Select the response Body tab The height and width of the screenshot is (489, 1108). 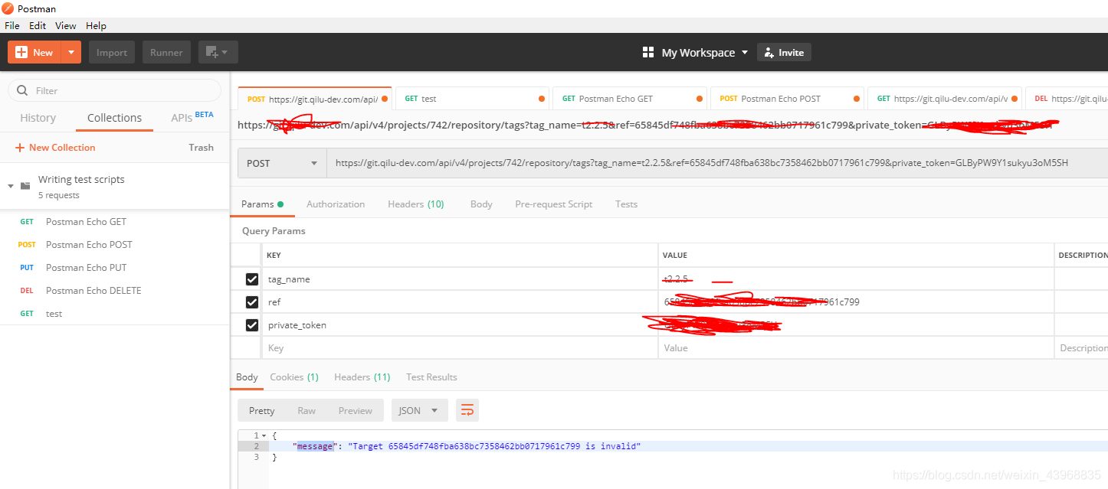pyautogui.click(x=247, y=377)
